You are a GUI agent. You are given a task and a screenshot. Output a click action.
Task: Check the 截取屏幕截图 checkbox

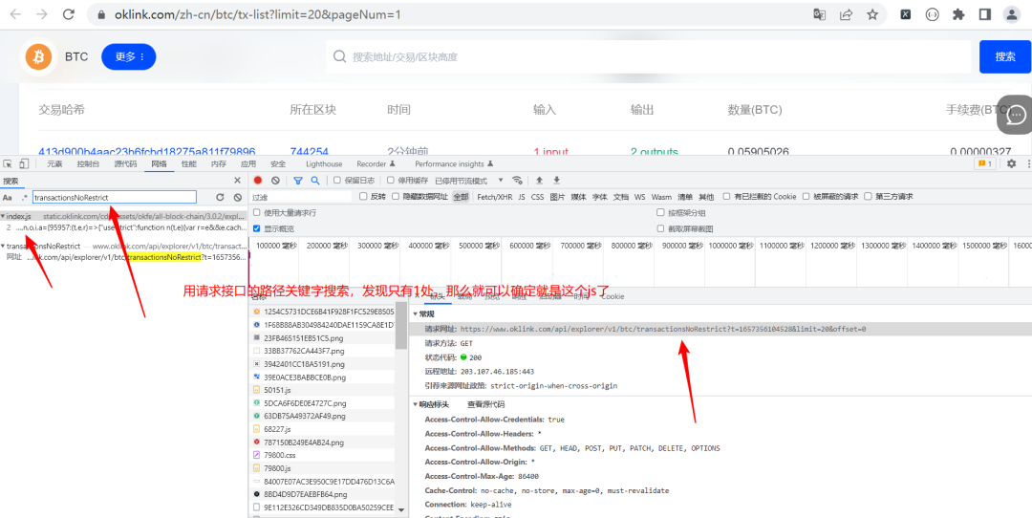[x=661, y=228]
